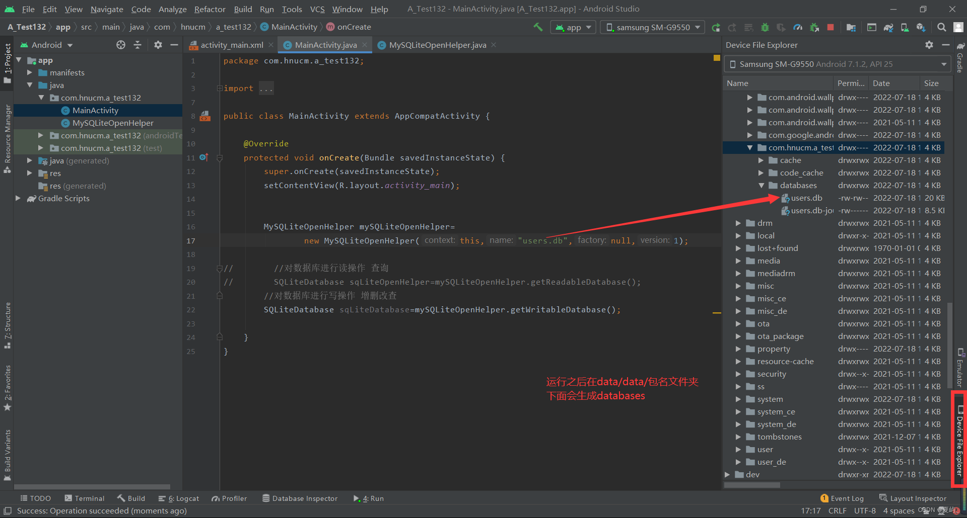Expand the res folder node

click(x=29, y=173)
